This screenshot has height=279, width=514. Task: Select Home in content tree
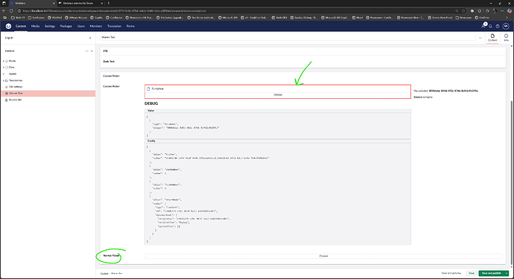click(x=12, y=61)
